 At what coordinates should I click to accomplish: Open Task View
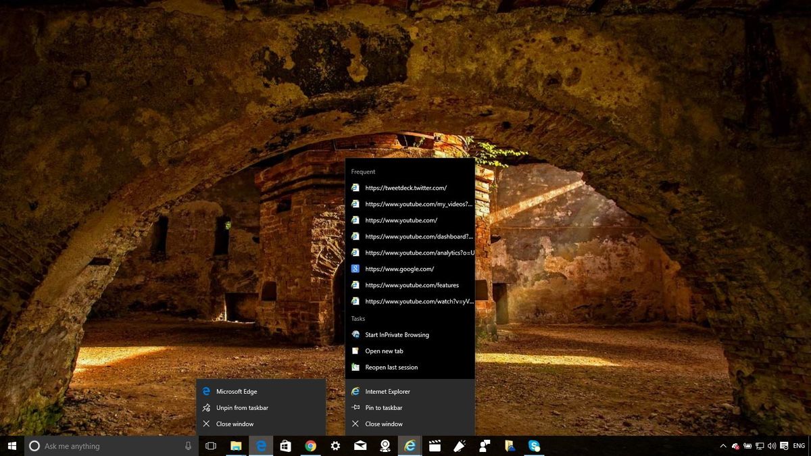click(x=210, y=446)
